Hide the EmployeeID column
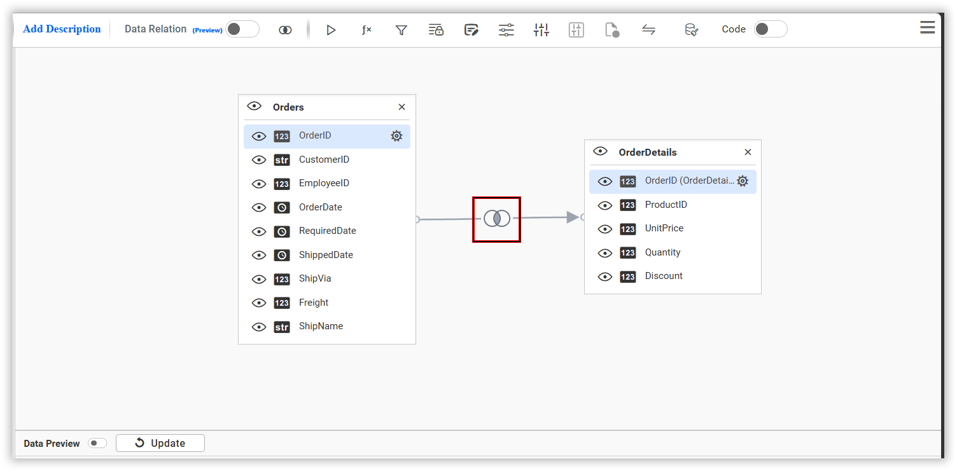The image size is (957, 471). tap(258, 184)
